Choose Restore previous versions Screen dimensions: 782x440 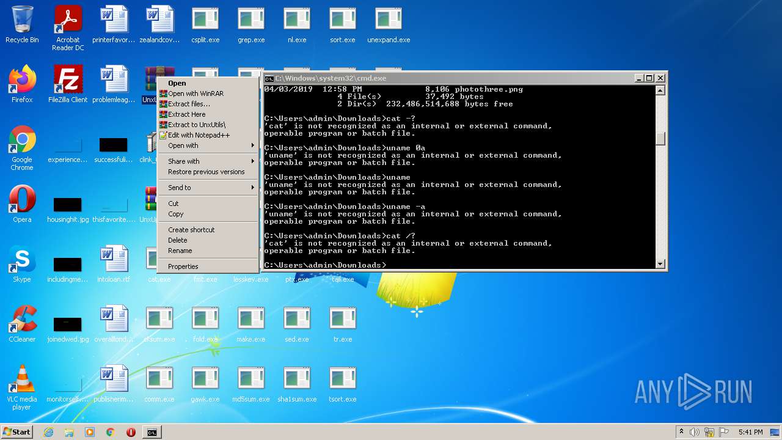pos(208,172)
